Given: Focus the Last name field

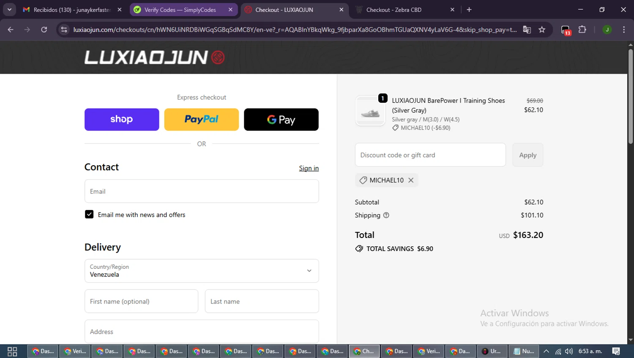Looking at the screenshot, I should (262, 301).
